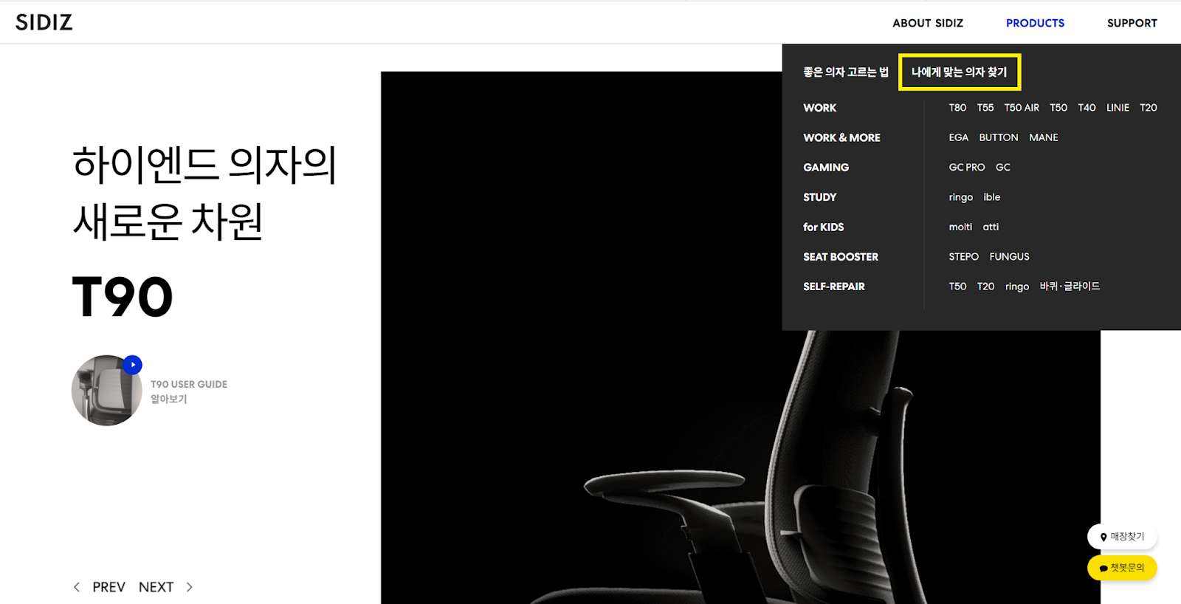This screenshot has width=1181, height=604.
Task: Select ible study chair link
Action: (x=991, y=197)
